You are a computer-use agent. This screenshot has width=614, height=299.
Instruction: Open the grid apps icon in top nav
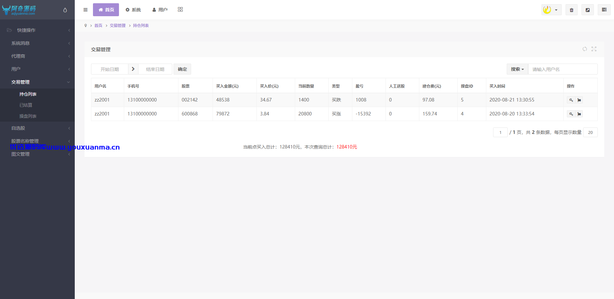tap(180, 9)
